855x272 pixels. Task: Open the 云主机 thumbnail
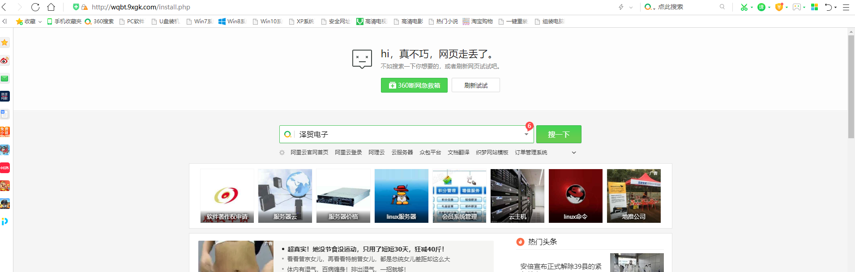(x=517, y=196)
